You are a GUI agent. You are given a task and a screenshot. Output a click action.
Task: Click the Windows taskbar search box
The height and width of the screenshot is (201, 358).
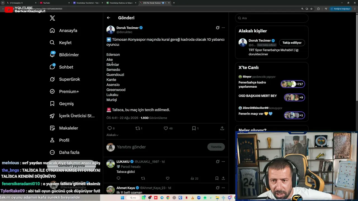(133, 198)
